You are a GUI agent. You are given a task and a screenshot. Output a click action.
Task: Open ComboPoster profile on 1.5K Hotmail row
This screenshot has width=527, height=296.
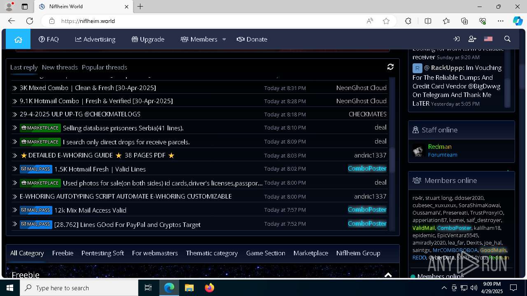click(367, 168)
